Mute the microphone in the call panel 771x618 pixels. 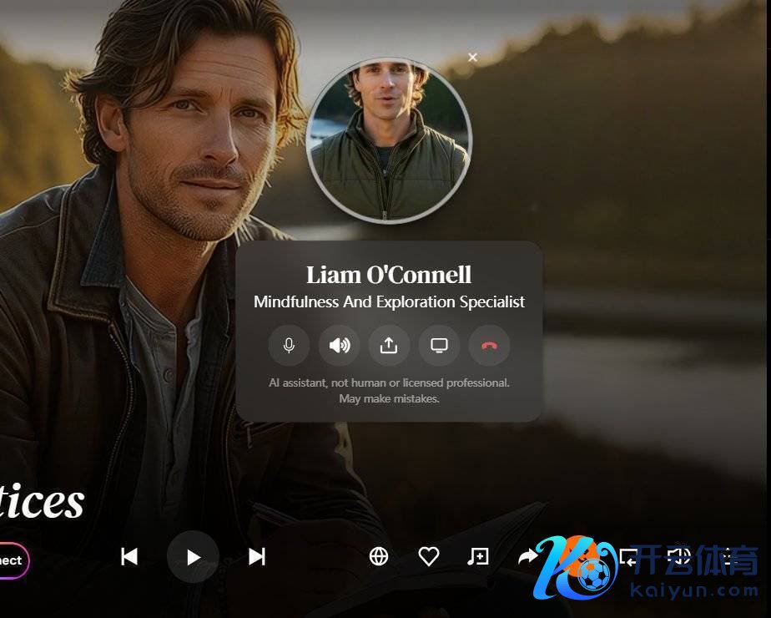tap(289, 346)
